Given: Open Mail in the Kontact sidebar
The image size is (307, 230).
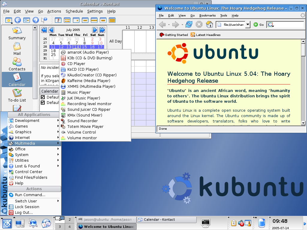Looking at the screenshot, I should click(17, 49).
